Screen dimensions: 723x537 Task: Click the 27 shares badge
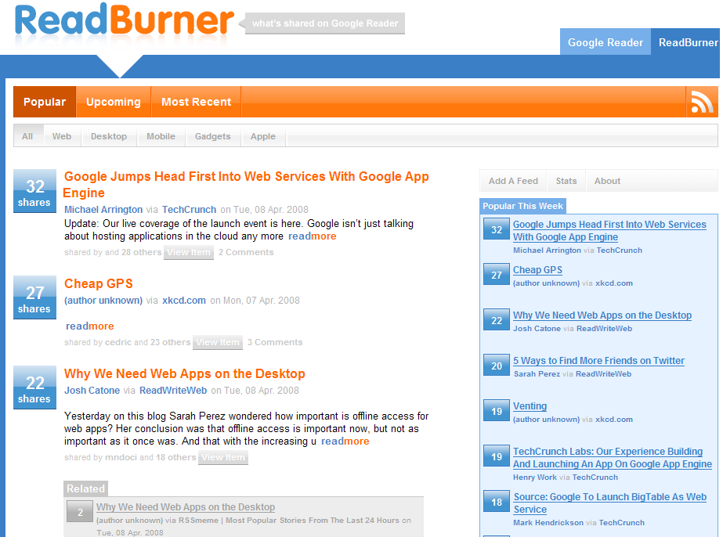point(34,297)
